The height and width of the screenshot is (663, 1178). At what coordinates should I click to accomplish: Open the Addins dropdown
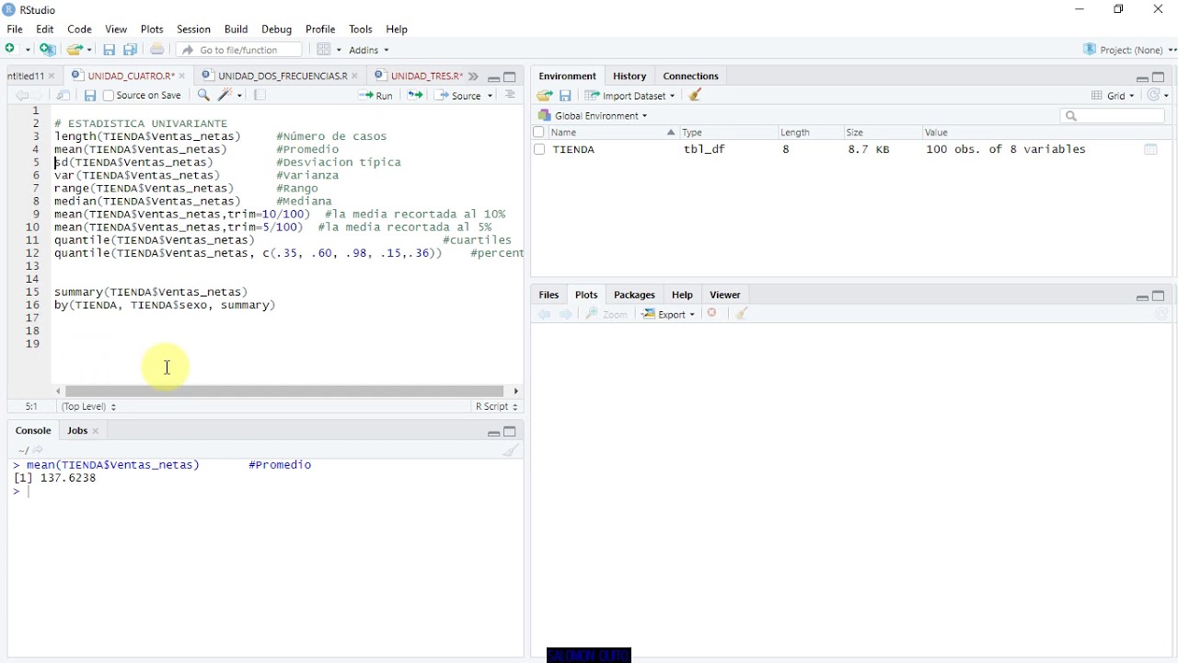coord(369,50)
